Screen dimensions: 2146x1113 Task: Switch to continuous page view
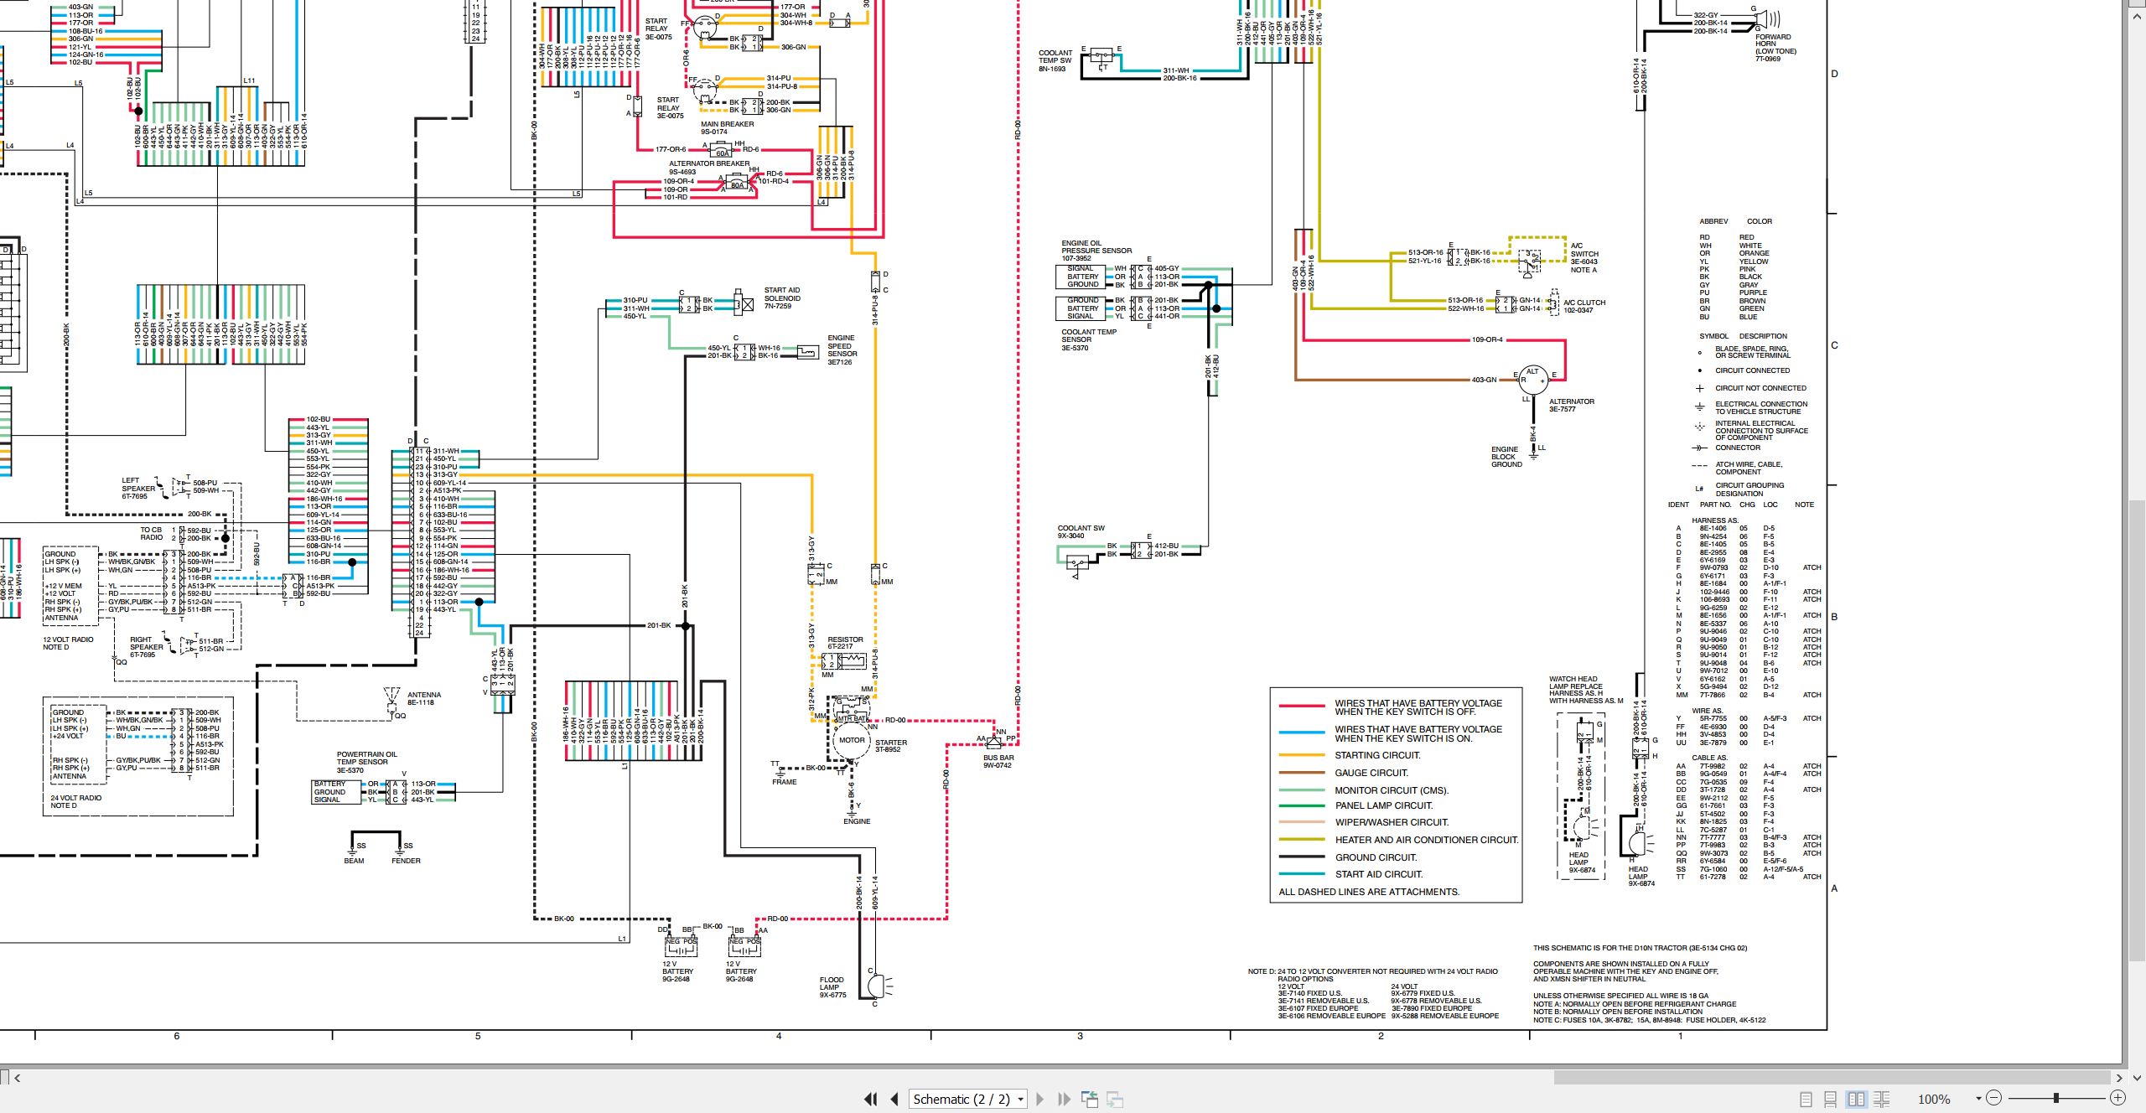pos(1831,1099)
